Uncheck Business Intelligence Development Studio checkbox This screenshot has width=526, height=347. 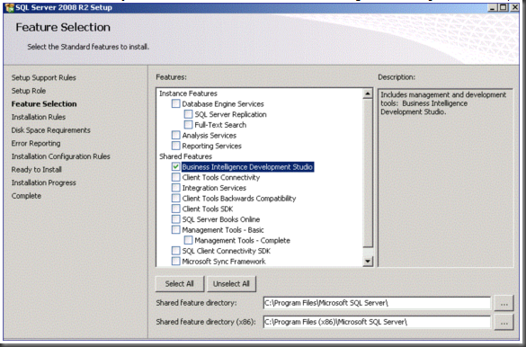[175, 166]
